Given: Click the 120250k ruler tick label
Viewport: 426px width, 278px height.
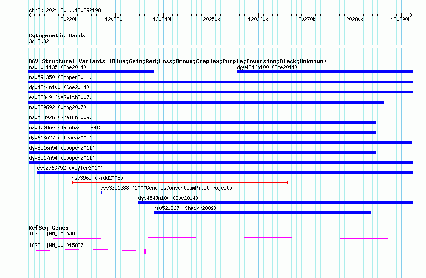Looking at the screenshot, I should pyautogui.click(x=210, y=19).
